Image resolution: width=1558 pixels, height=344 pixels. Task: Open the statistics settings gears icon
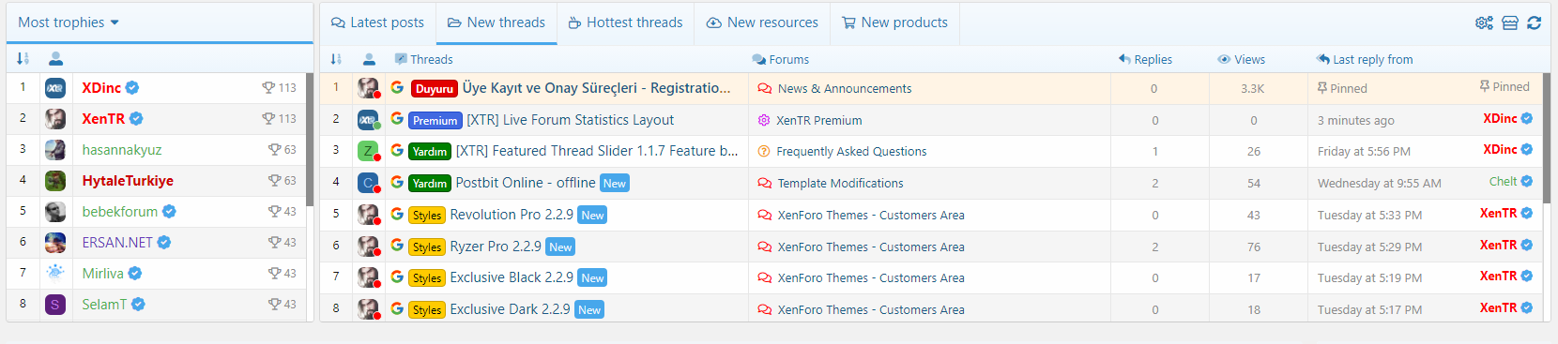point(1484,22)
